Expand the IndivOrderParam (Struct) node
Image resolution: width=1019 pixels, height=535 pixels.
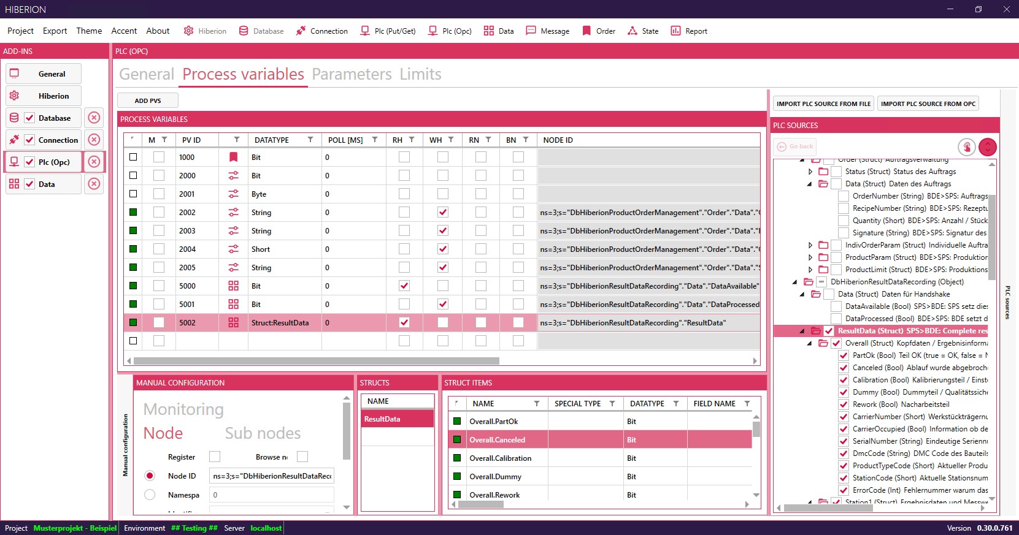pyautogui.click(x=810, y=245)
